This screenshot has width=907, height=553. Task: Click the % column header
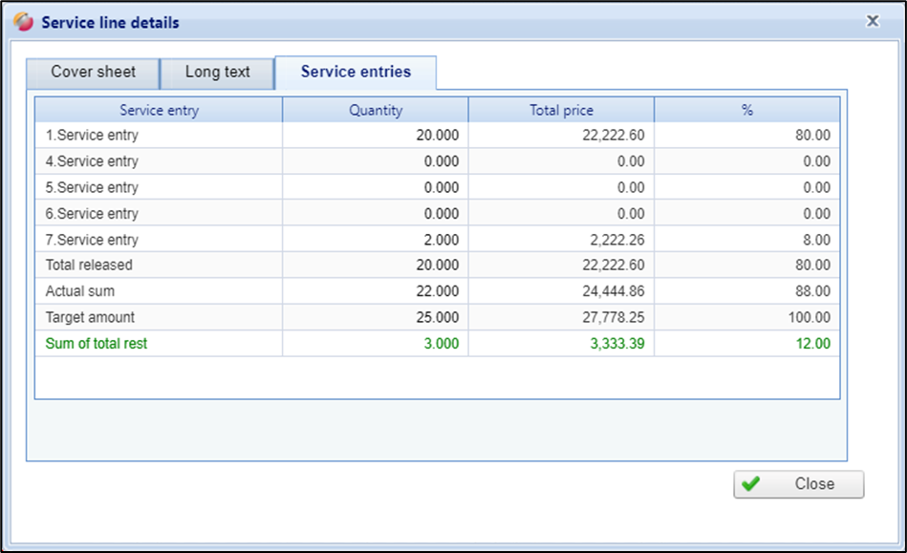(746, 110)
